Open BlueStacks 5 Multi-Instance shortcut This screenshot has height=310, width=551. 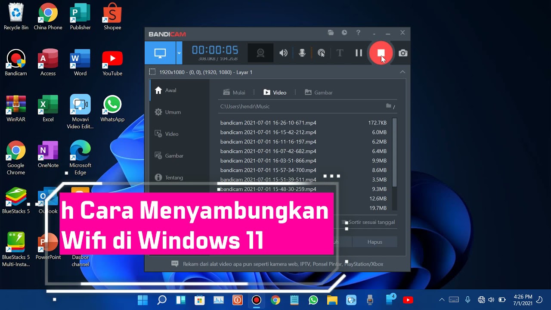point(16,250)
